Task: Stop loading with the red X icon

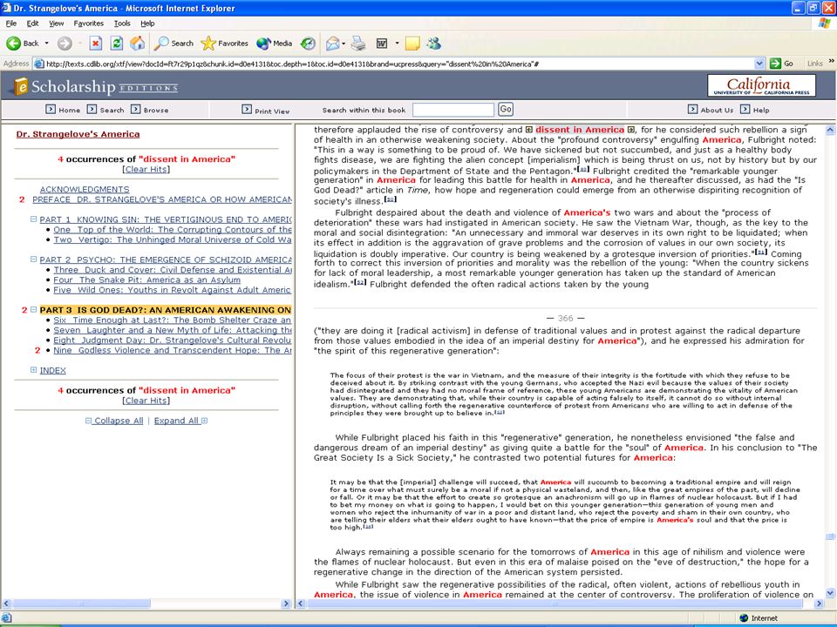Action: point(96,44)
